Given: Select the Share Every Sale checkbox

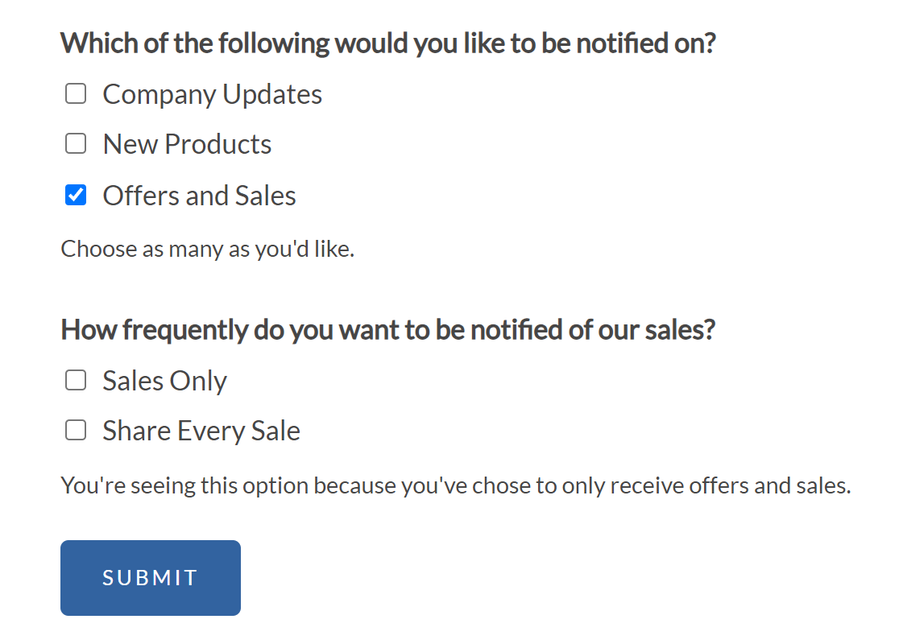Looking at the screenshot, I should 76,431.
